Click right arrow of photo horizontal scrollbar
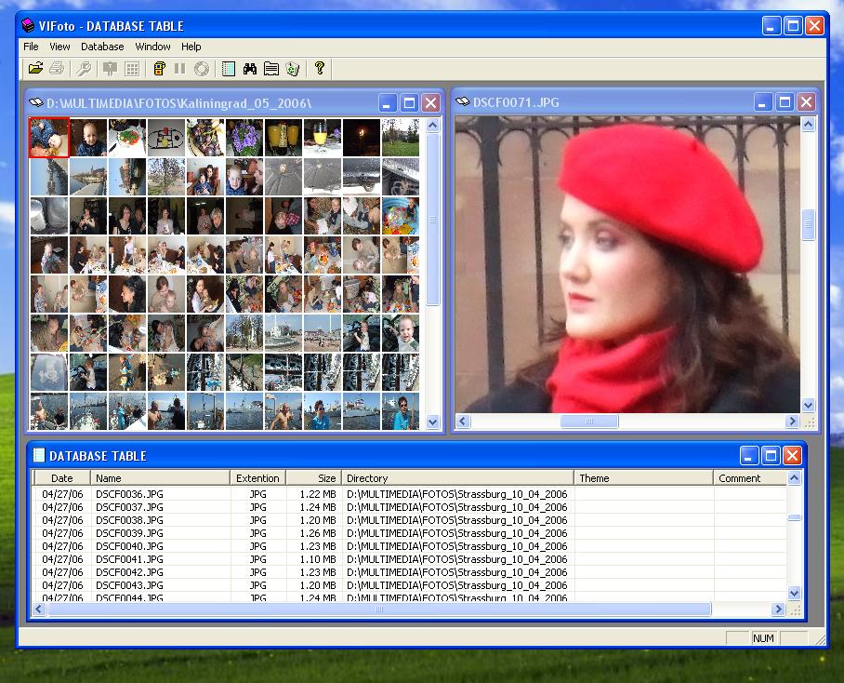The width and height of the screenshot is (844, 683). coord(793,422)
